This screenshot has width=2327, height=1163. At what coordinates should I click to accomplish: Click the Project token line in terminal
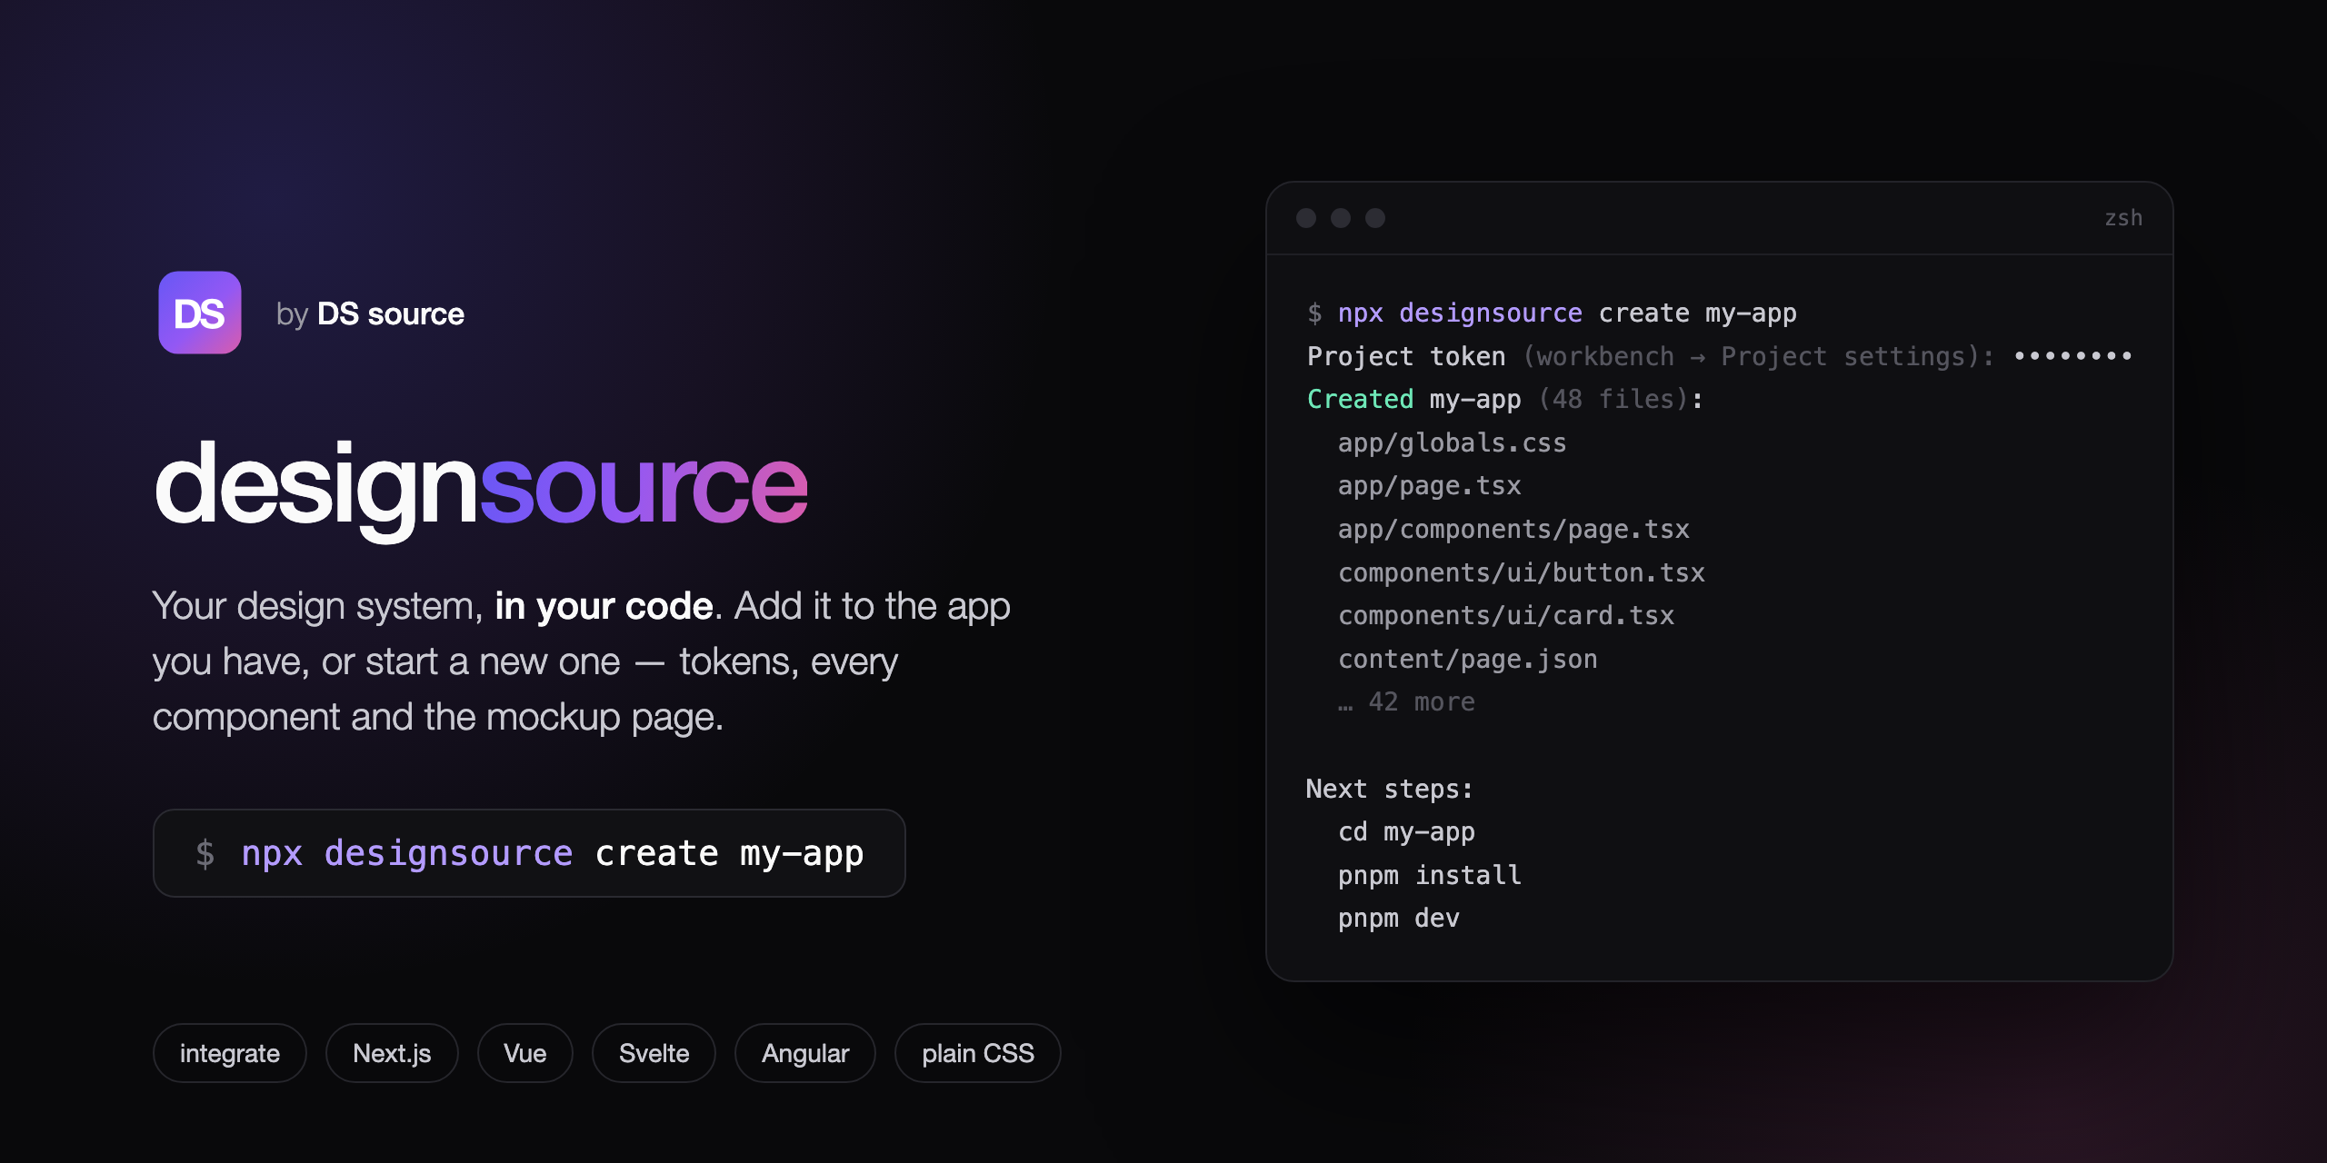click(1719, 356)
